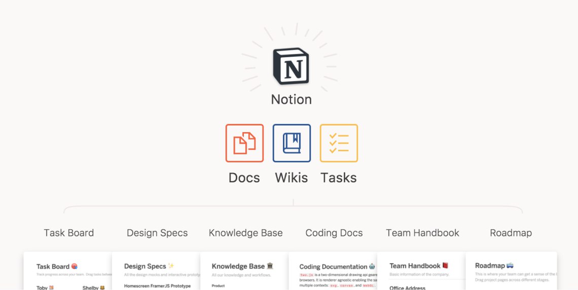
Task: Open the Roadmap category heading
Action: (511, 233)
